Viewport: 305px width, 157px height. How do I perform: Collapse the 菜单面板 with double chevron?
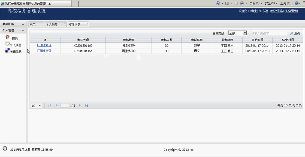[x=23, y=24]
